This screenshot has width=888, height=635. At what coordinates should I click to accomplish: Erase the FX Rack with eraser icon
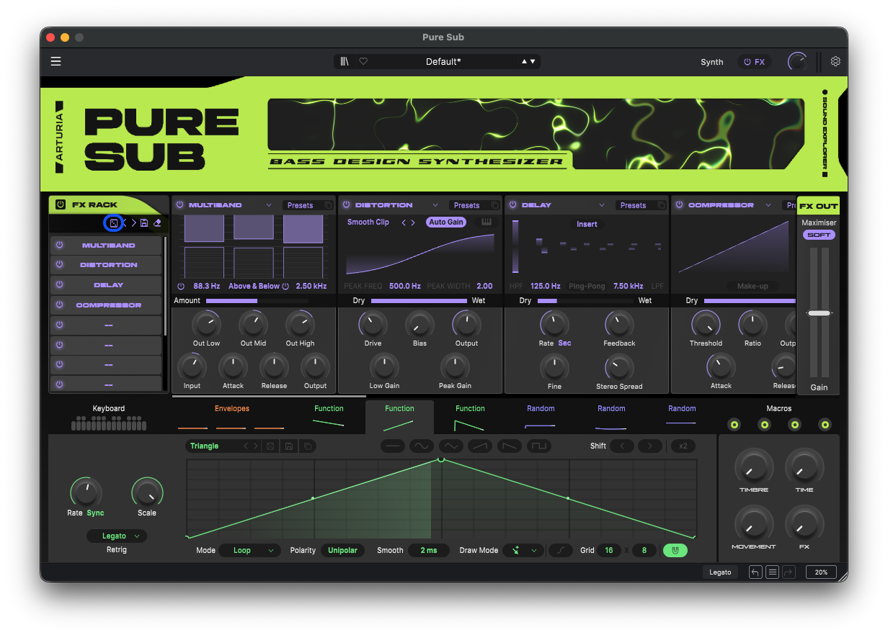click(x=157, y=223)
